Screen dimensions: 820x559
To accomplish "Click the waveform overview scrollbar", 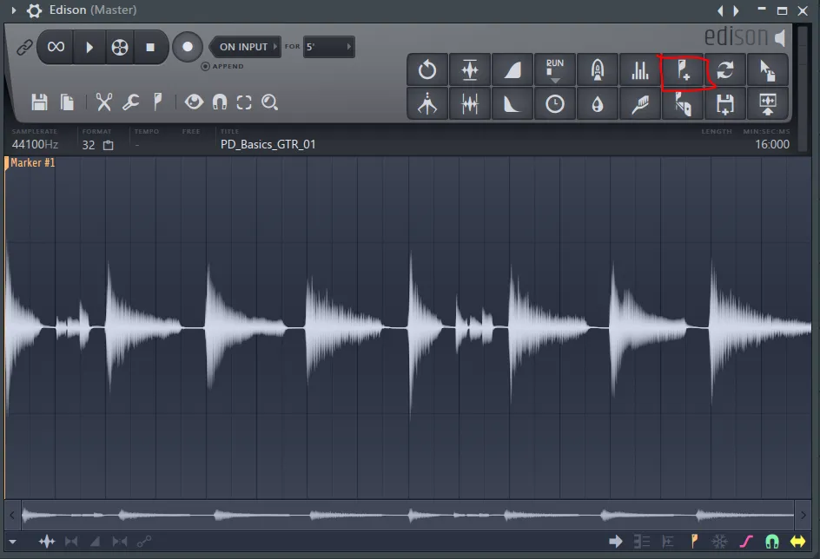I will point(407,515).
